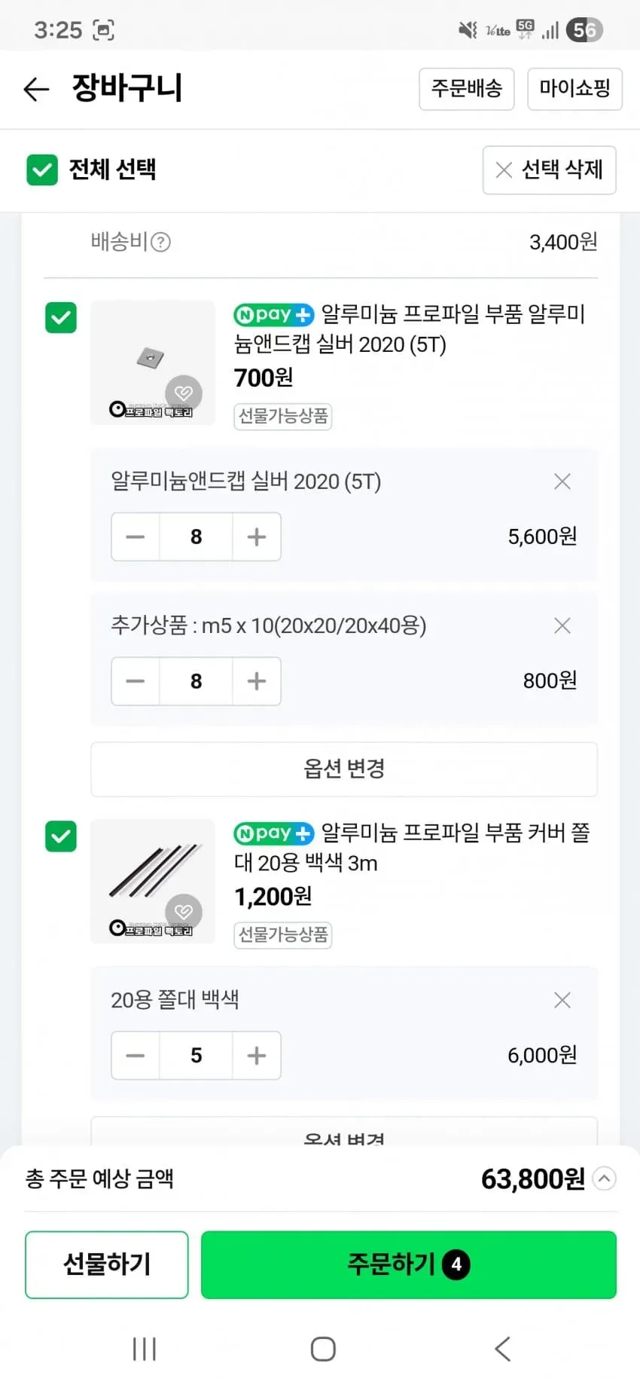Remove the 추가상품 m5 x 10 option

point(562,625)
